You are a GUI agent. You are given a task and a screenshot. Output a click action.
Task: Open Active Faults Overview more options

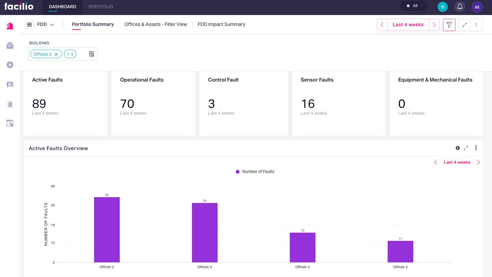[476, 148]
